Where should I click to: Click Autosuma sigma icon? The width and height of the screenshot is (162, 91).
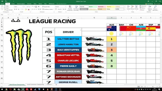click(x=140, y=6)
